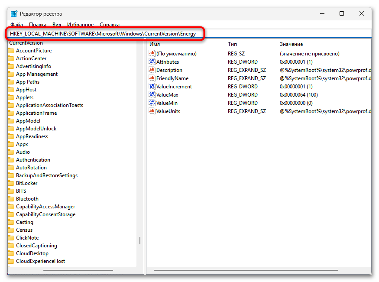Select the ClickNote key

(x=27, y=238)
